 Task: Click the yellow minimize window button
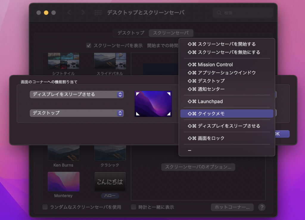pyautogui.click(x=46, y=13)
